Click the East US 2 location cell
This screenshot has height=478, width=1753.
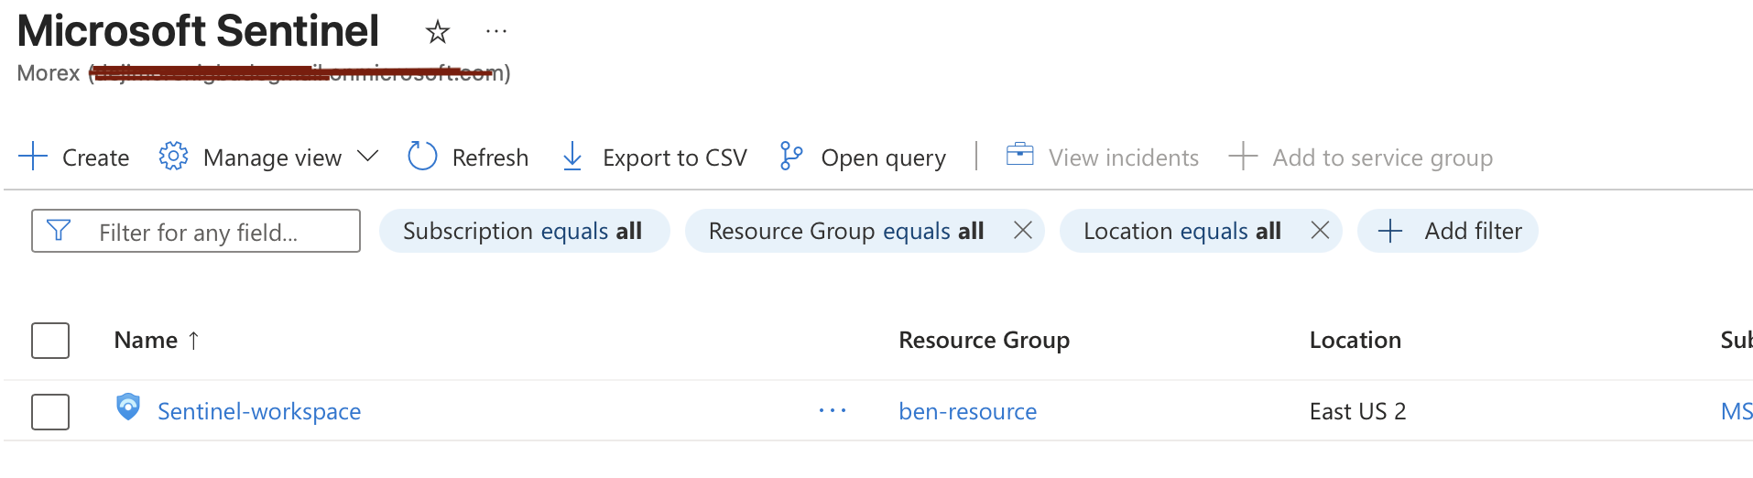pyautogui.click(x=1357, y=411)
